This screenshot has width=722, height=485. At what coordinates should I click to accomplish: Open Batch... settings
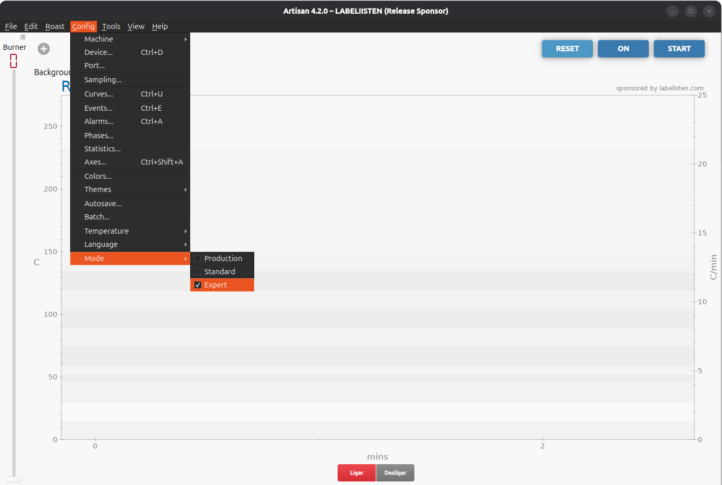[x=130, y=217]
